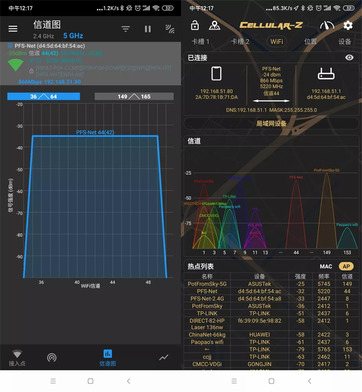
Task: Open 局域网设备 LAN devices button
Action: (271, 123)
